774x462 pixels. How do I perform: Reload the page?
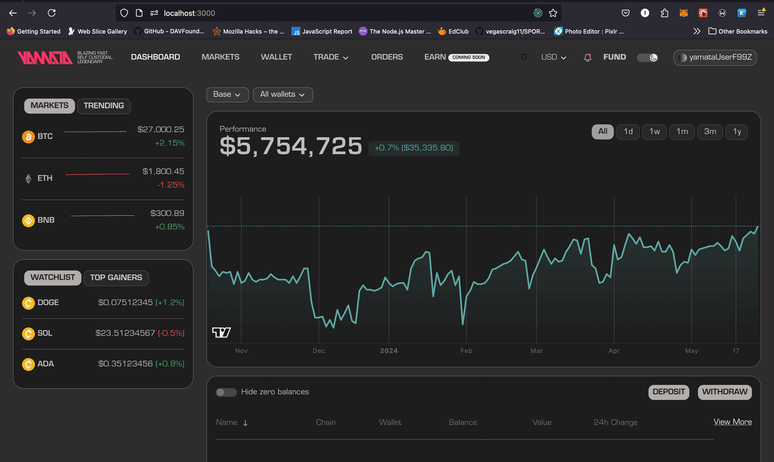(52, 13)
